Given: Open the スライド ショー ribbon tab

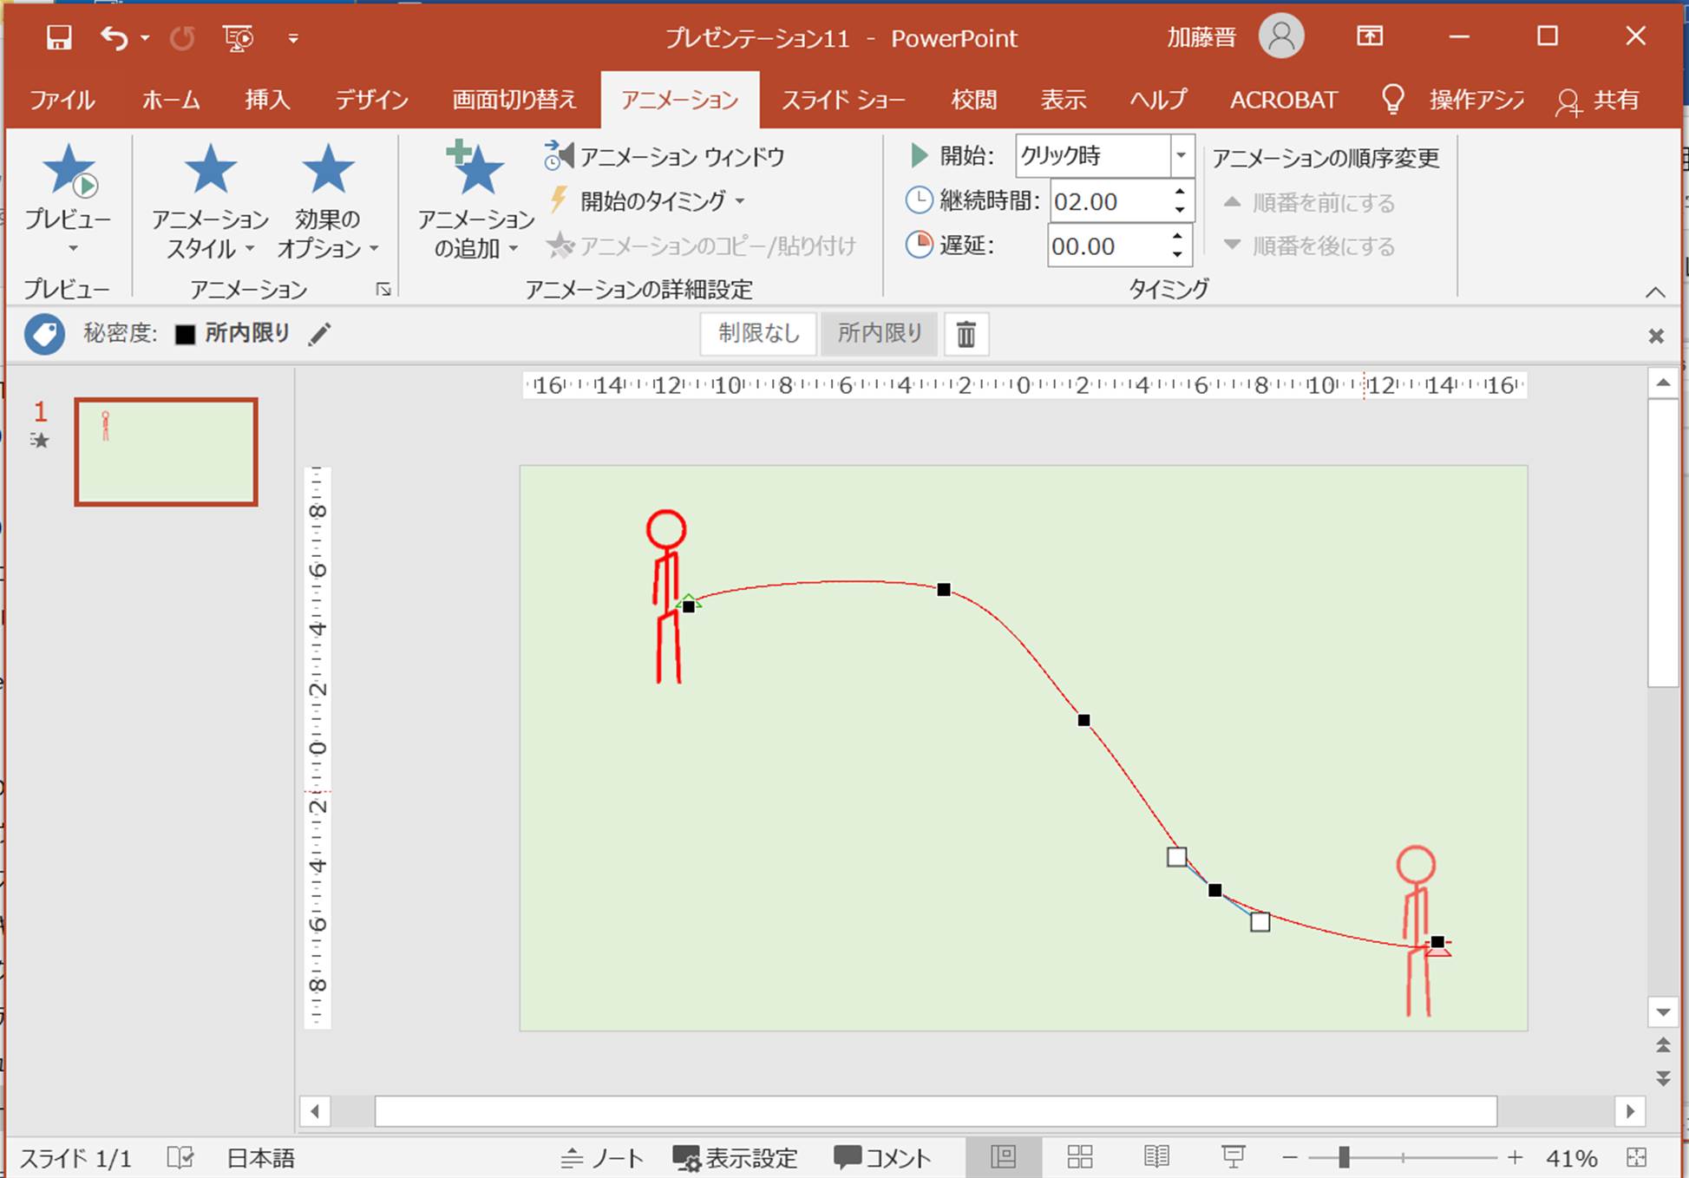Looking at the screenshot, I should tap(842, 101).
